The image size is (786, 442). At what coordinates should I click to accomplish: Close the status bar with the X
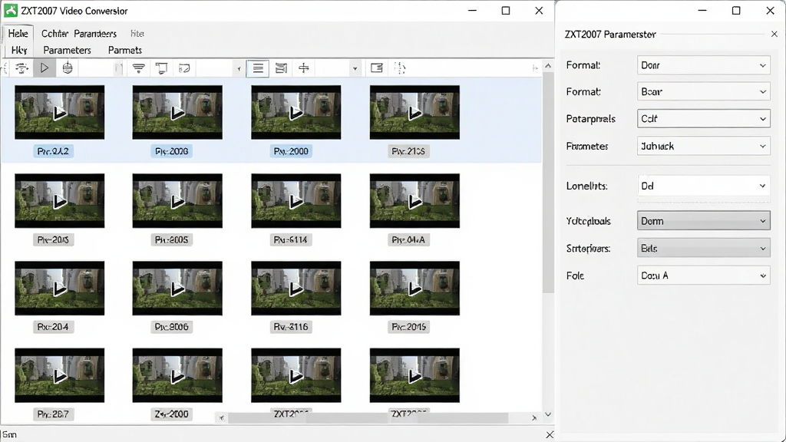point(550,434)
